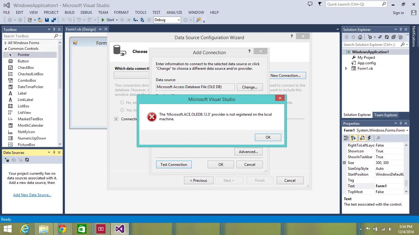
Task: Click the Properties panel scrollbar thumb
Action: pyautogui.click(x=406, y=183)
